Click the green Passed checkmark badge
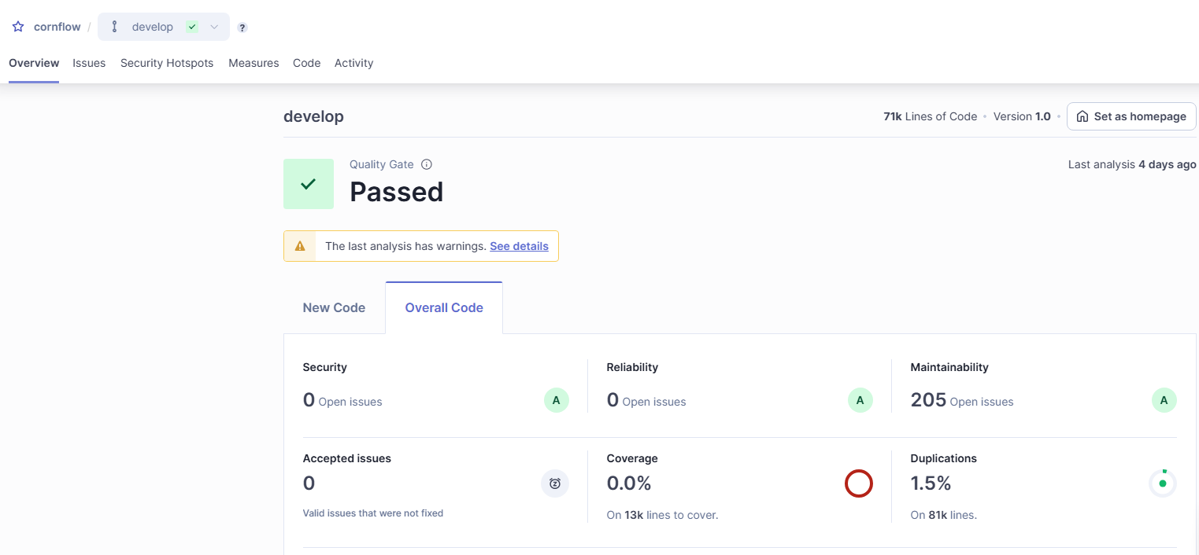 [309, 184]
